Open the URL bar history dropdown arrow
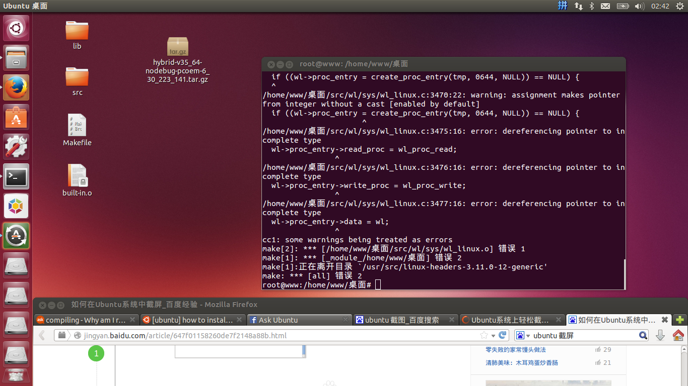Viewport: 688px width, 386px height. click(x=493, y=335)
